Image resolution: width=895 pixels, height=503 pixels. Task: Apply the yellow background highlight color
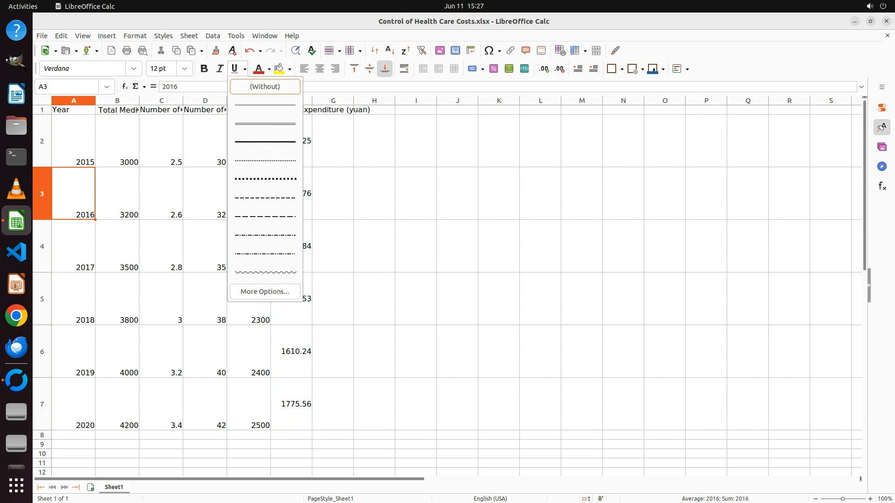279,69
